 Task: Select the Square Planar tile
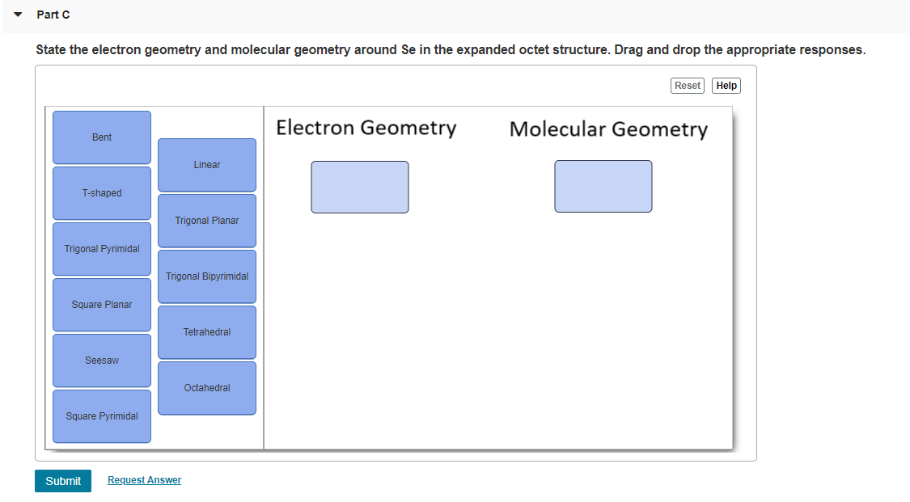[x=101, y=304]
